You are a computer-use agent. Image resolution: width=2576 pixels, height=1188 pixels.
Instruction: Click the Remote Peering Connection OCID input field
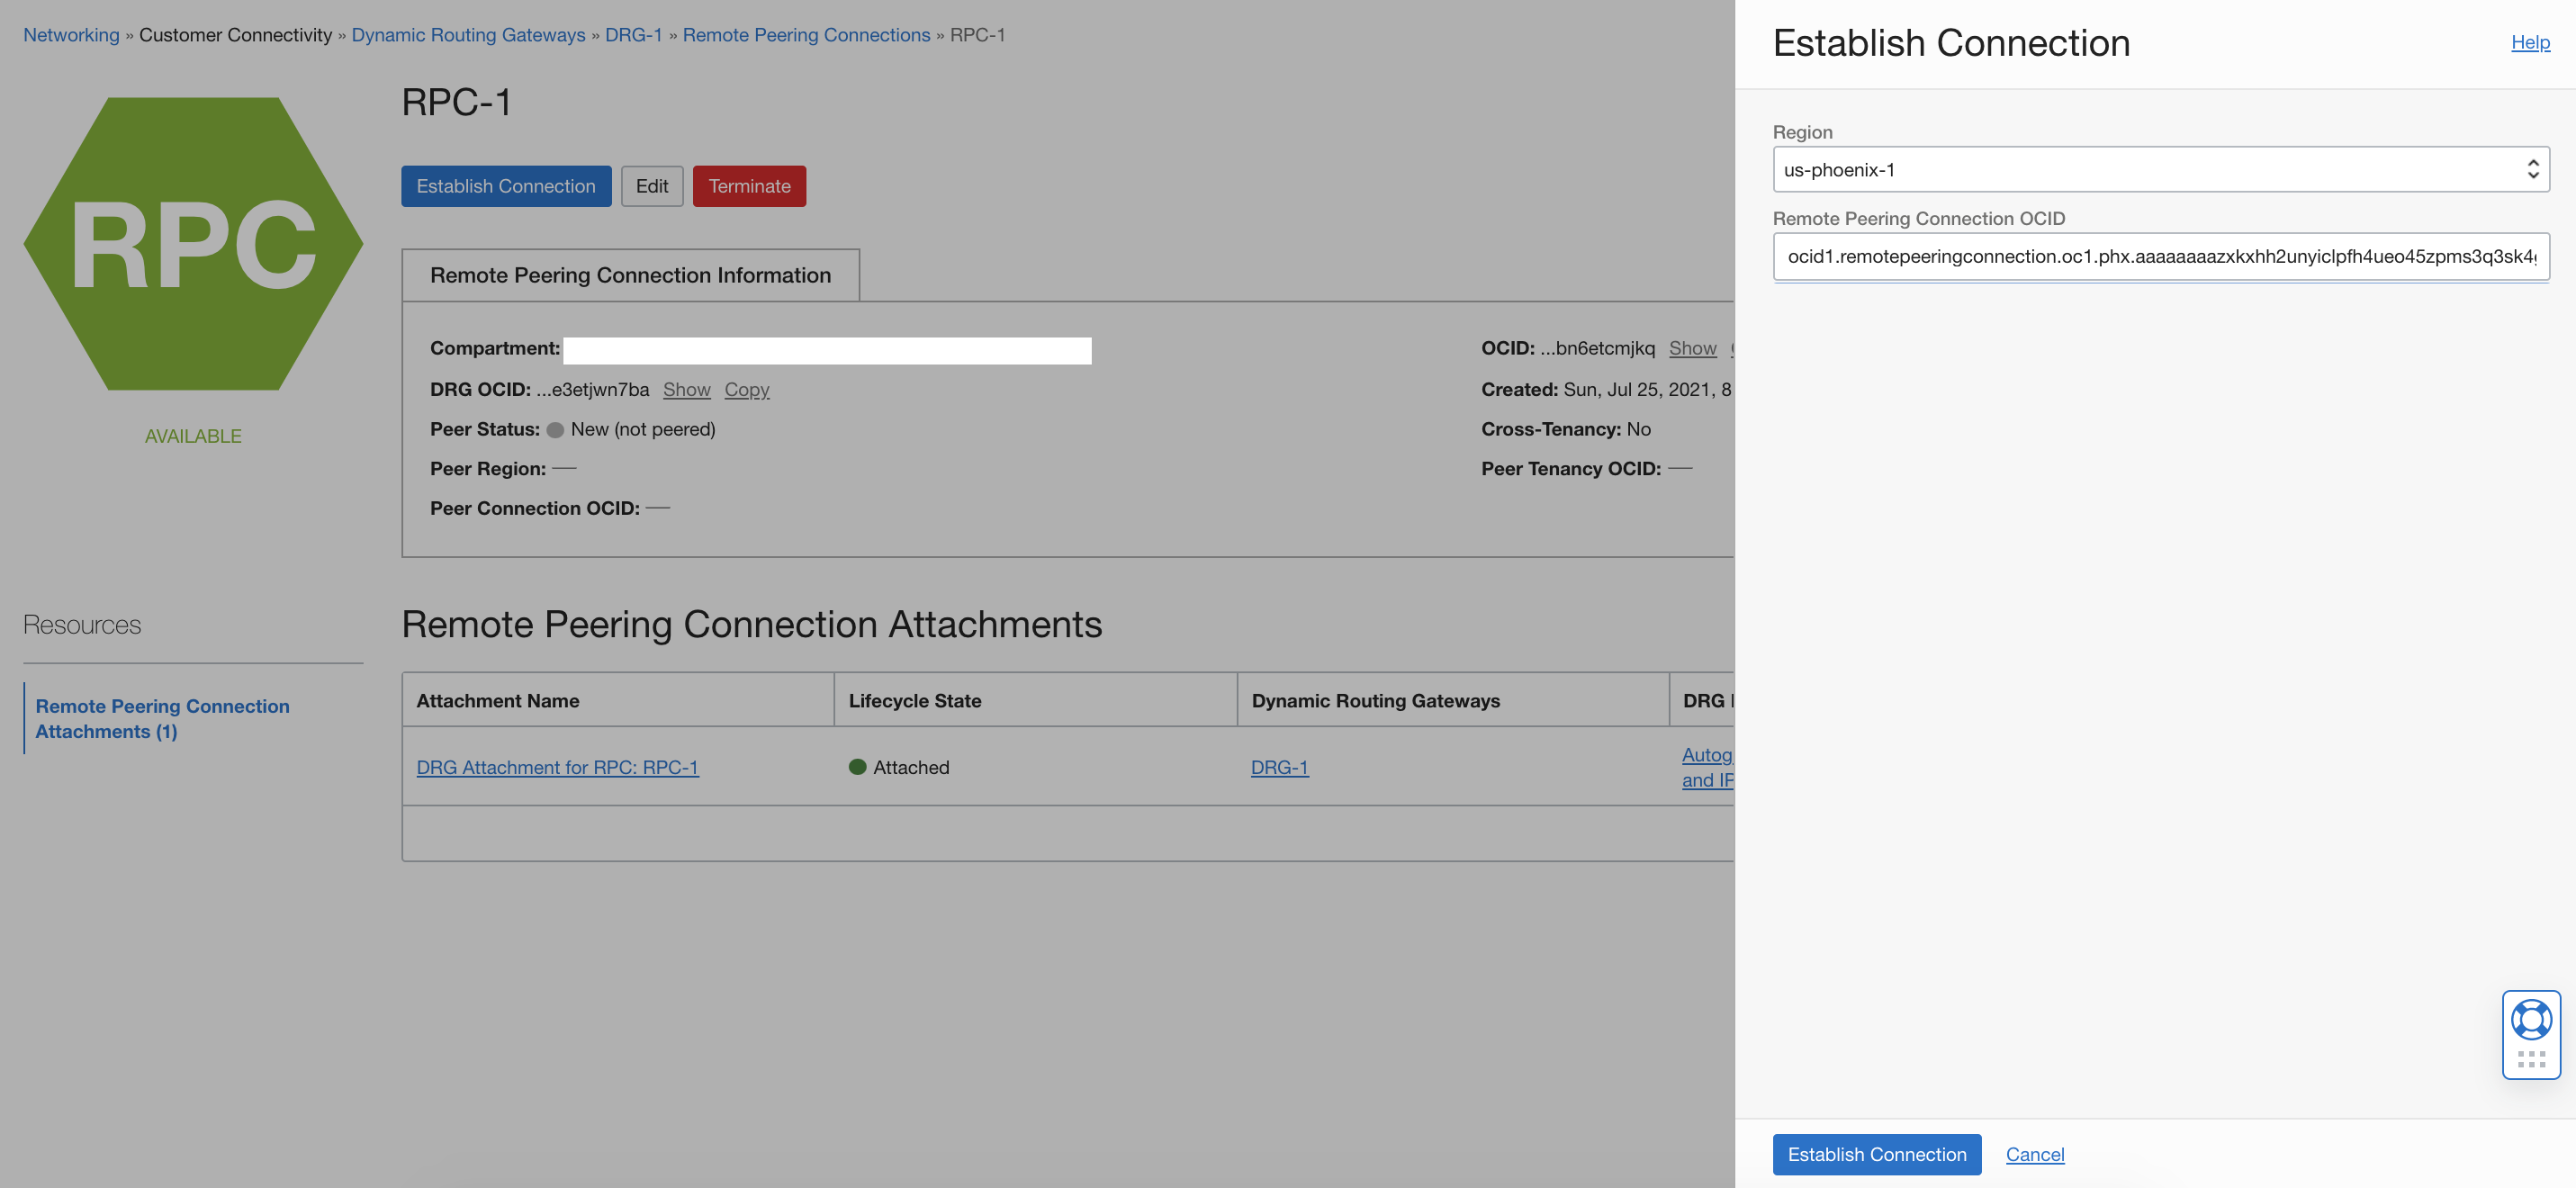(x=2160, y=257)
